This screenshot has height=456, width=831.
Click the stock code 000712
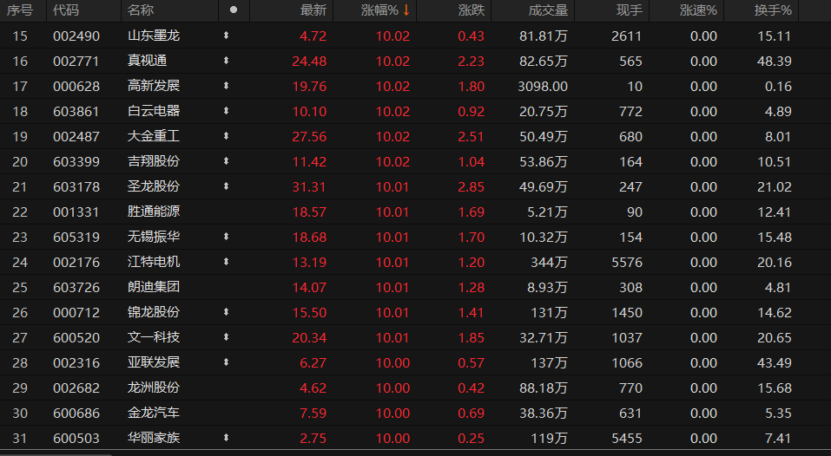(x=76, y=313)
